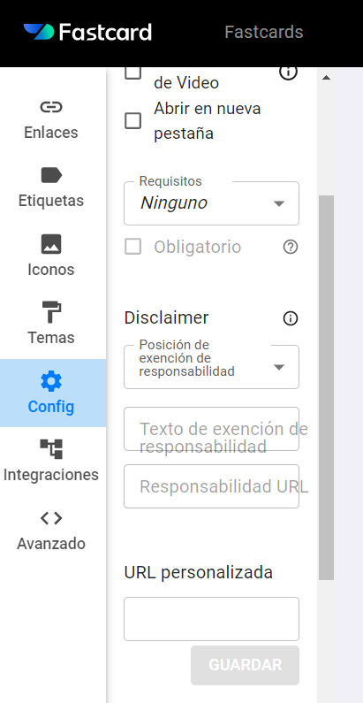
Task: Open the Avanzado code brackets icon
Action: (x=51, y=518)
